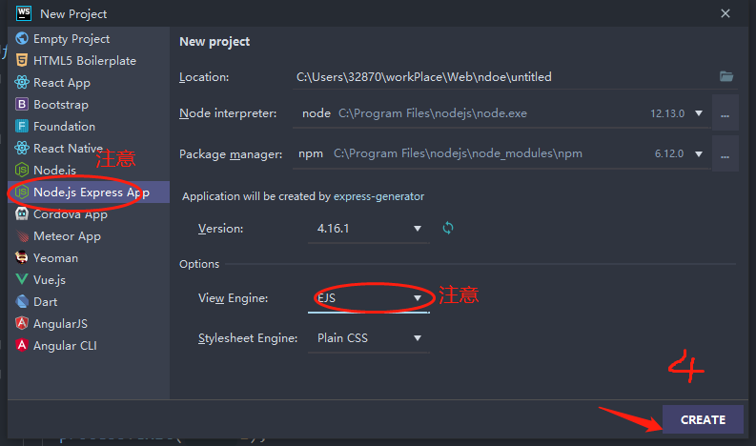Choose HTML5 Boilerplate project type
This screenshot has height=446, width=756.
[x=89, y=60]
